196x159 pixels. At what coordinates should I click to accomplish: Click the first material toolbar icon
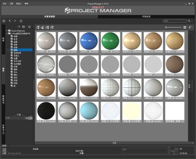point(38,27)
